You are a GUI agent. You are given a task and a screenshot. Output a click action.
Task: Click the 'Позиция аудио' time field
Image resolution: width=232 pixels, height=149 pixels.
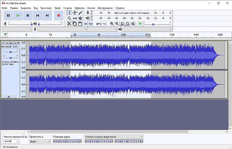[x=68, y=141]
